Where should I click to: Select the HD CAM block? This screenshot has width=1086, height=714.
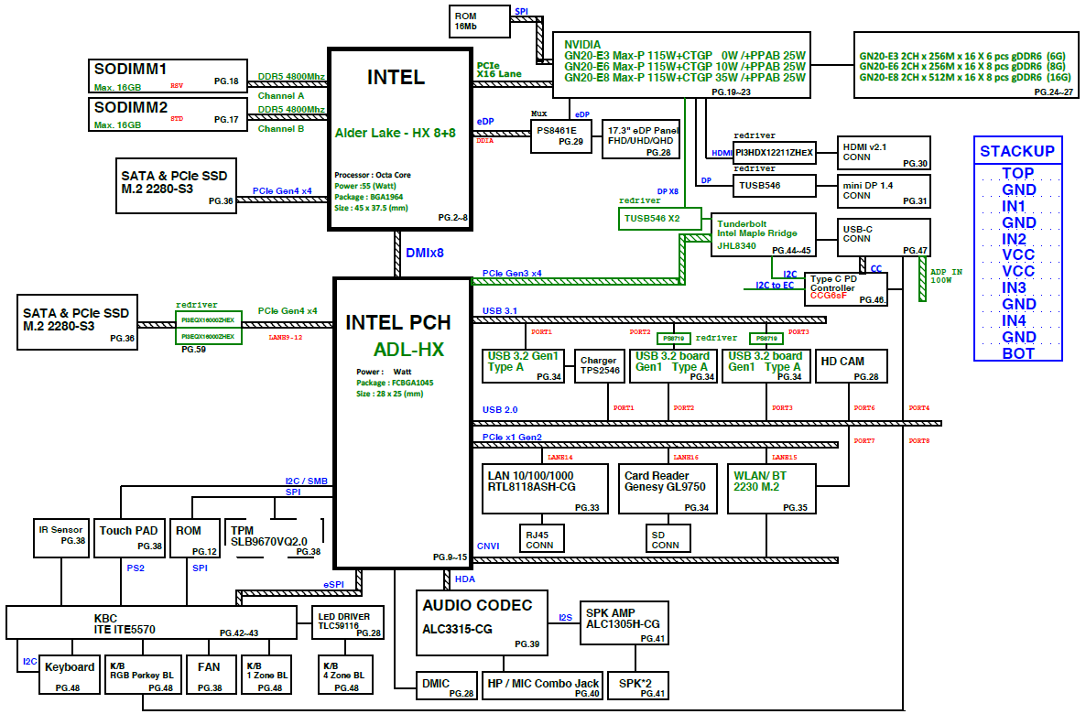(x=852, y=365)
